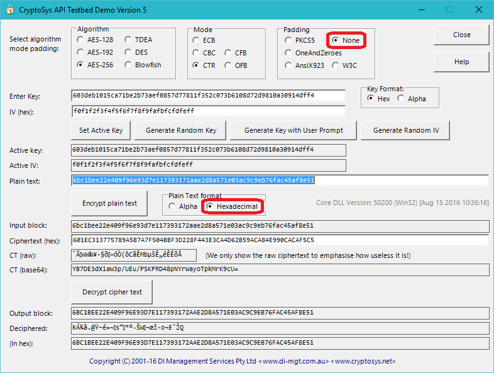Click the IV (hex) input field
Viewport: 494px width, 373px height.
(208, 111)
